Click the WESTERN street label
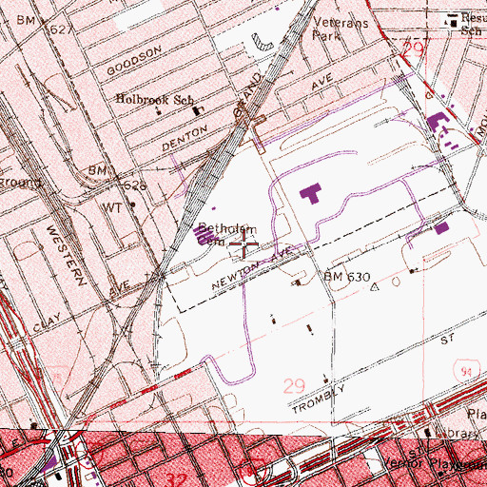The height and width of the screenshot is (487, 487). [x=66, y=255]
